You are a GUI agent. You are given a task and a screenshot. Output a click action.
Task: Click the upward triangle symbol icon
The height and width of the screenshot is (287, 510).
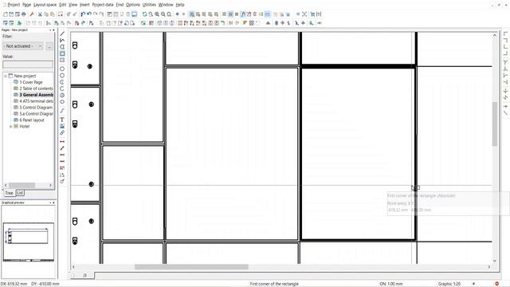point(268,23)
